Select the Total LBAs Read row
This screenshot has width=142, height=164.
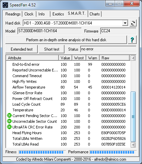(x=68, y=144)
